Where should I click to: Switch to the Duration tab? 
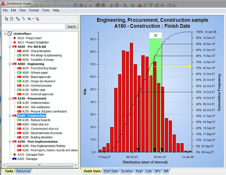(127, 171)
